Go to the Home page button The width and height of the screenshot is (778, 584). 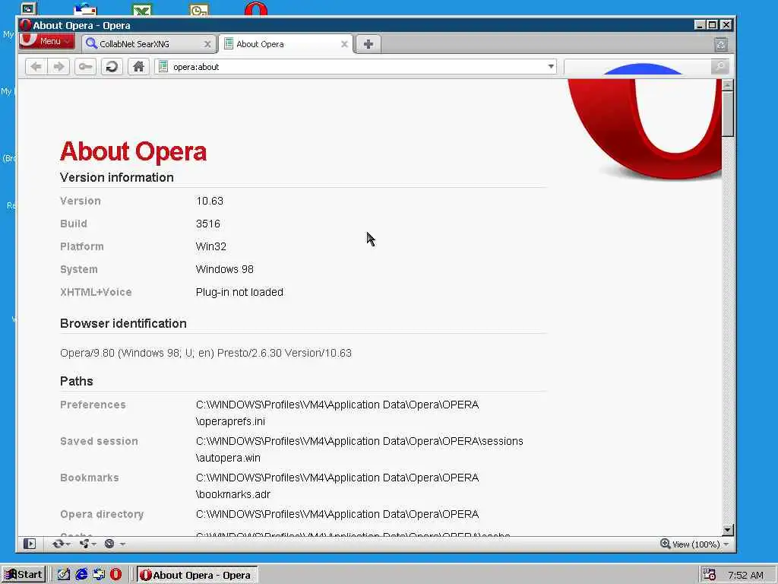pos(138,67)
